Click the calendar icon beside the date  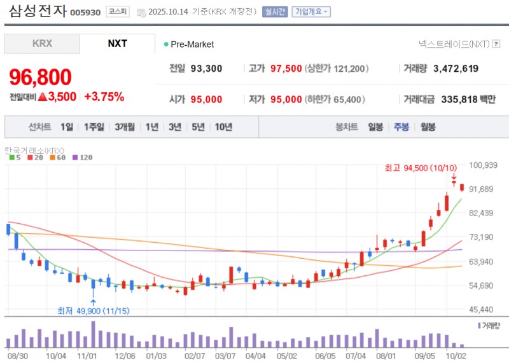click(x=141, y=12)
